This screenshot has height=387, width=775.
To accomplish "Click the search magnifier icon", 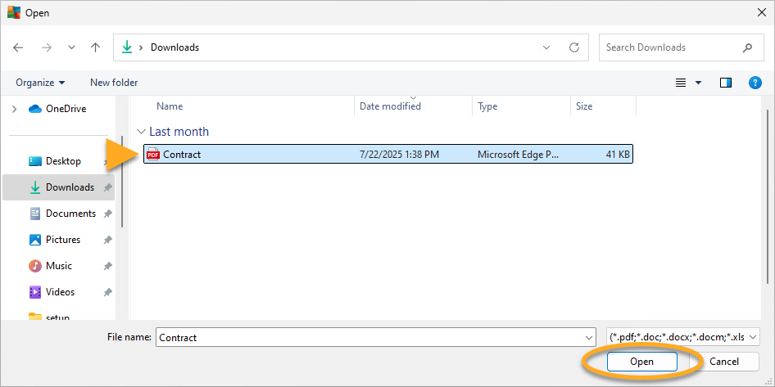I will coord(747,47).
